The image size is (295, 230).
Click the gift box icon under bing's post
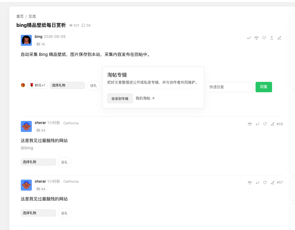point(23,85)
